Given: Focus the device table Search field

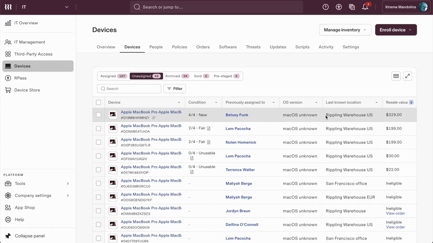Looking at the screenshot, I should [x=132, y=89].
